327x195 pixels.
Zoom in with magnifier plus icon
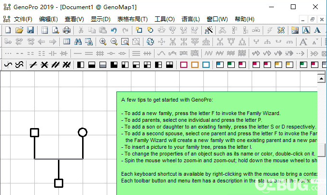click(103, 42)
